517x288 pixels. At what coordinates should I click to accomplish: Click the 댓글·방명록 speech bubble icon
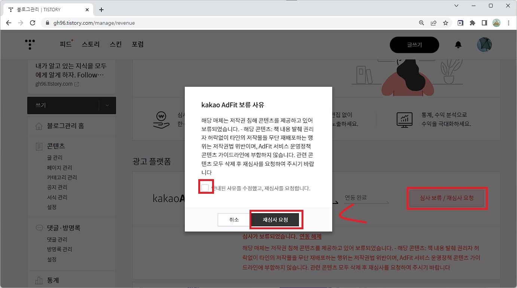tap(39, 228)
